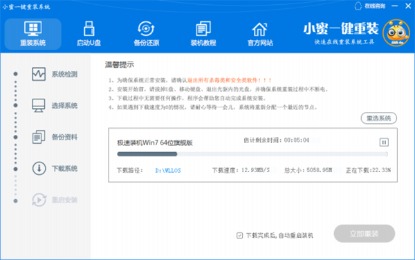Click the 重选系统 button
Screen dimensions: 415x260
click(379, 118)
